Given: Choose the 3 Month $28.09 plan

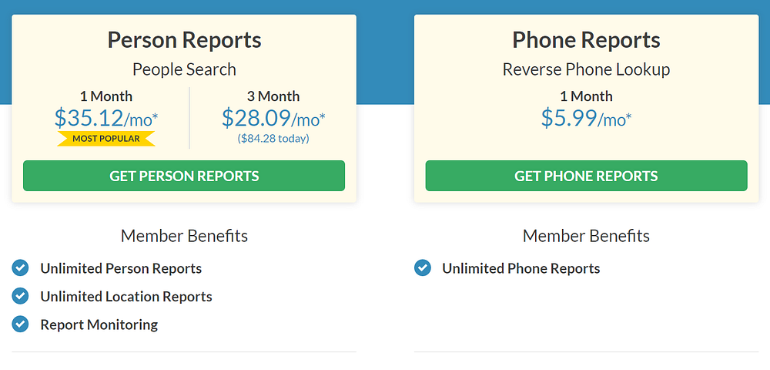Looking at the screenshot, I should (273, 118).
